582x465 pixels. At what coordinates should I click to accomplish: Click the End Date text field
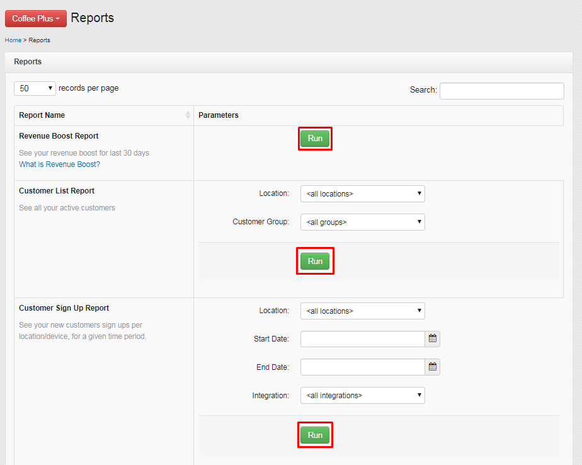362,367
